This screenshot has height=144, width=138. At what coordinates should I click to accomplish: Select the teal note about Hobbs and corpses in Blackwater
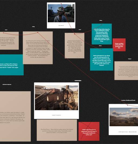coord(102,34)
